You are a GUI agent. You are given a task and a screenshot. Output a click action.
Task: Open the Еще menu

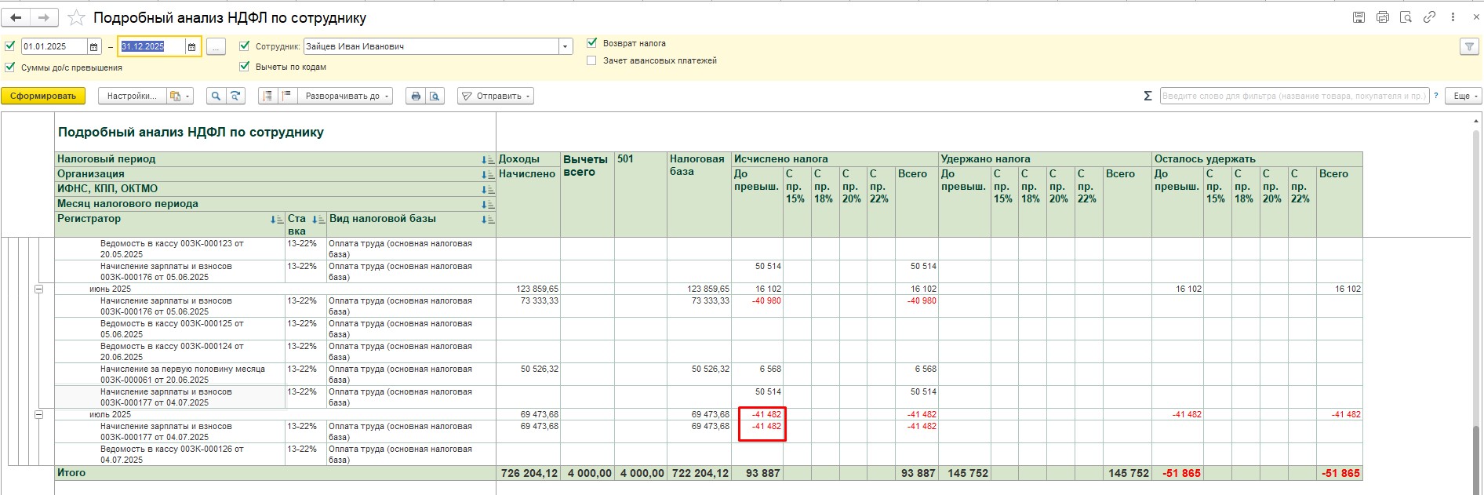(1465, 96)
